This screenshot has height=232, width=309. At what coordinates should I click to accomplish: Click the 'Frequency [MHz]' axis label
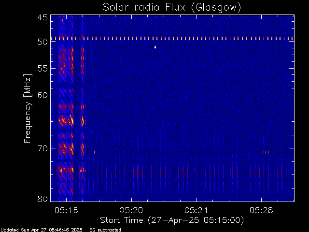click(x=28, y=108)
